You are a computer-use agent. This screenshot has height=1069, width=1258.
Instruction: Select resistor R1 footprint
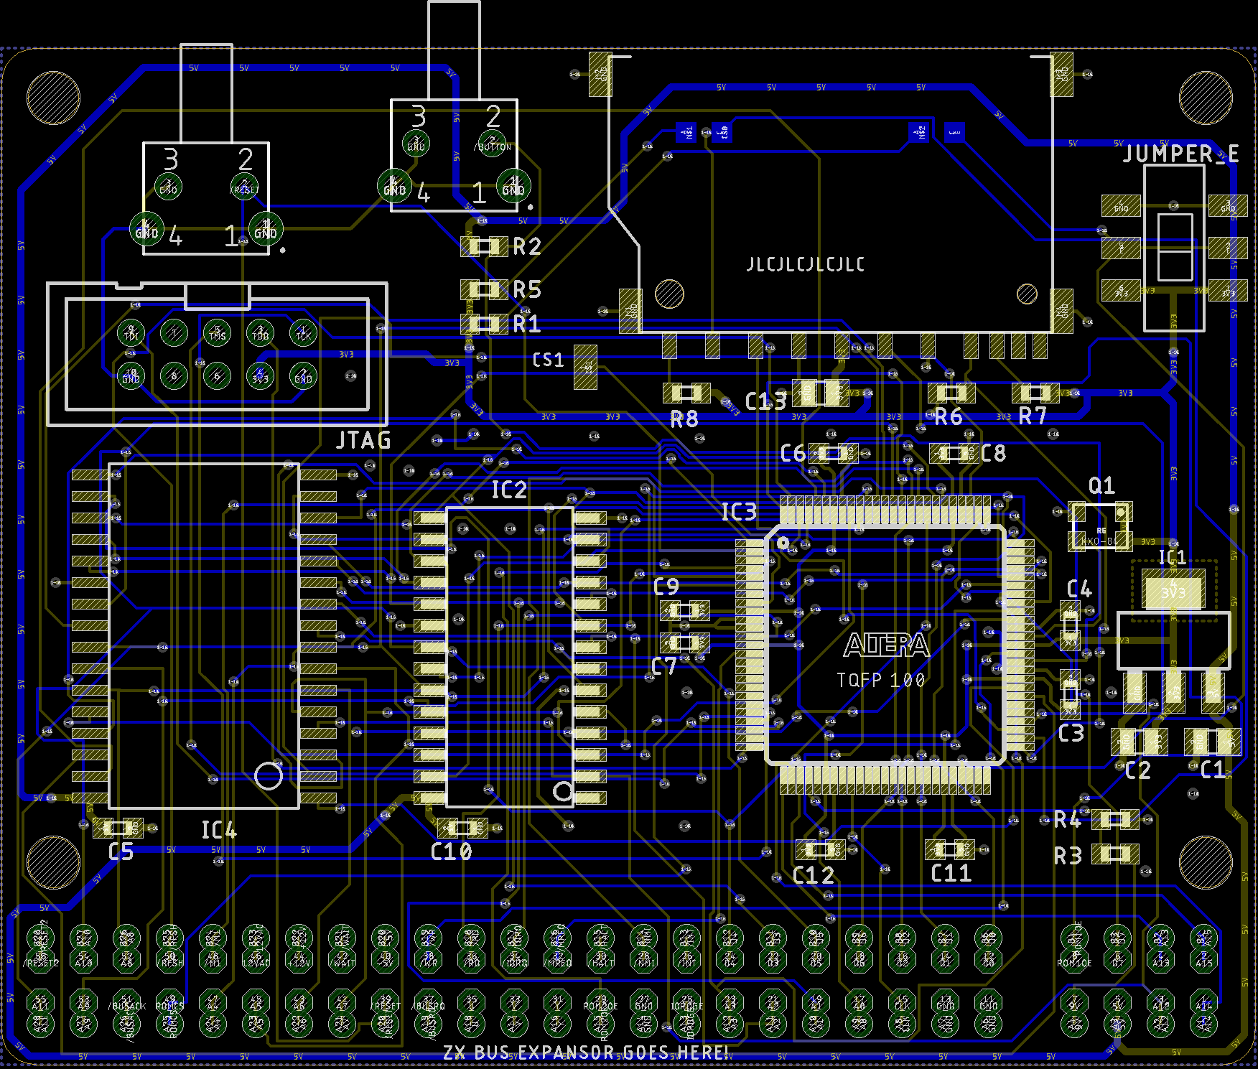pos(484,325)
